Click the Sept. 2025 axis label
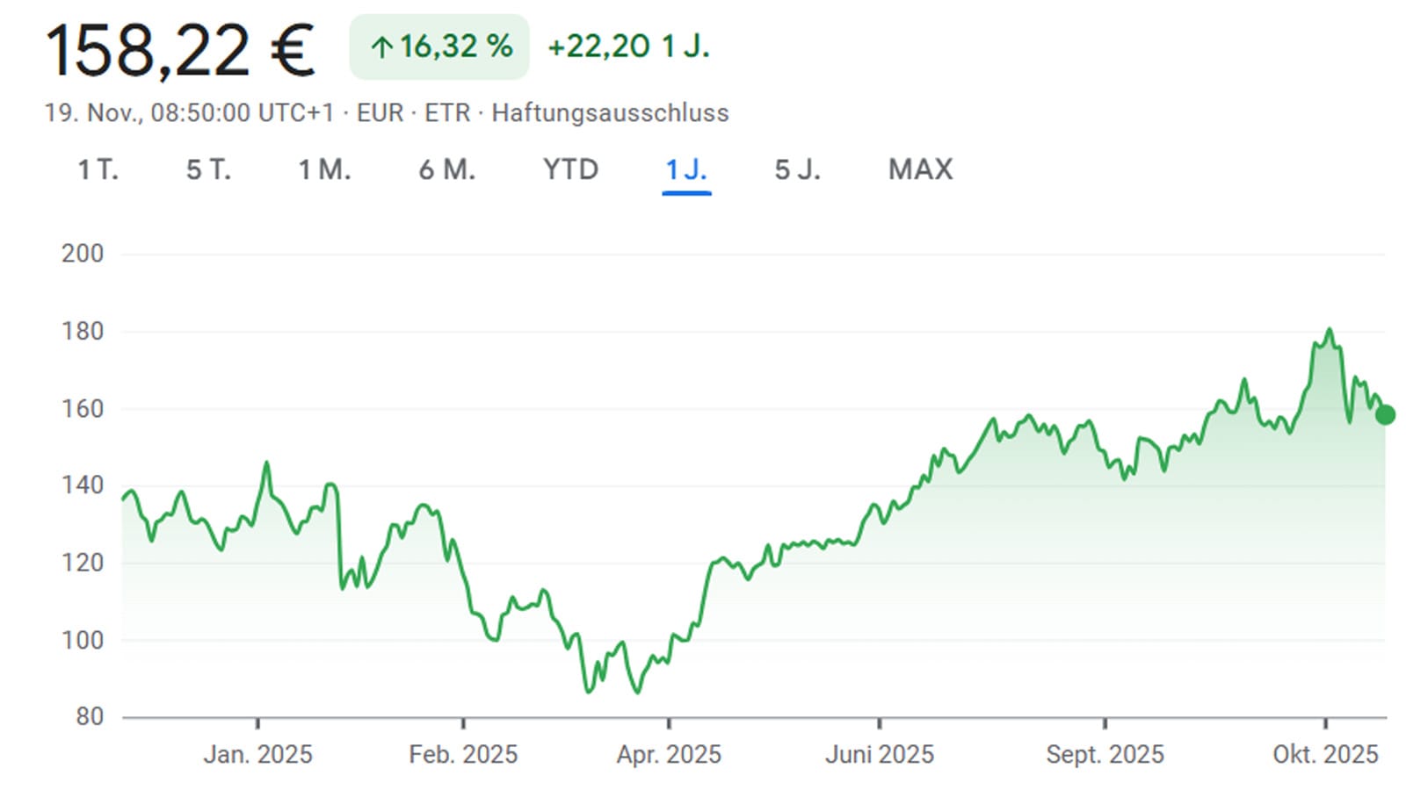The height and width of the screenshot is (790, 1406). coord(1105,754)
